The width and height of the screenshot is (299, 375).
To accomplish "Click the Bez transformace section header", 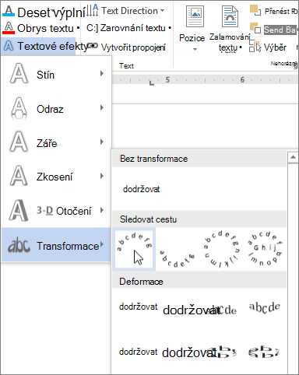I will pyautogui.click(x=199, y=159).
